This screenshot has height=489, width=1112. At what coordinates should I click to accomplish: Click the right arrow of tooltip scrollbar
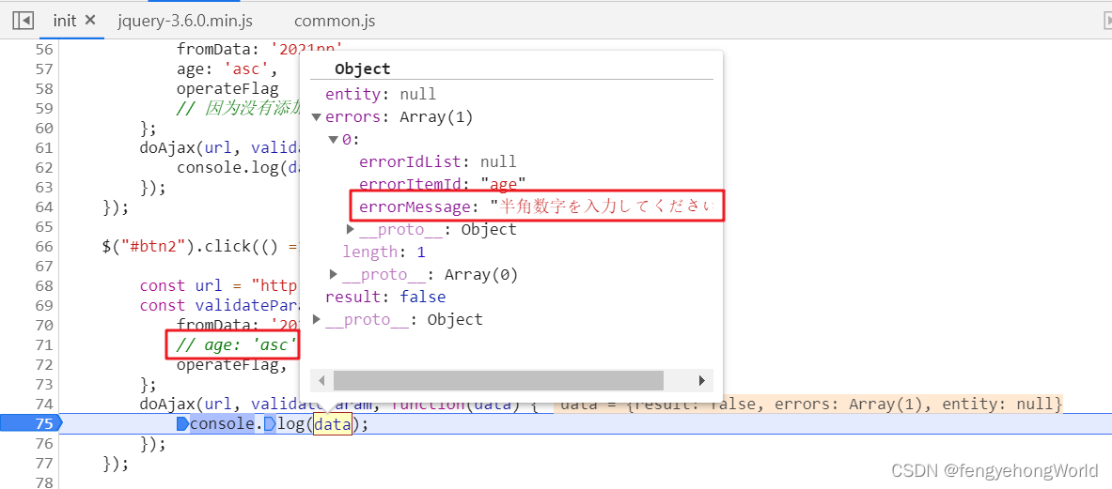(702, 381)
